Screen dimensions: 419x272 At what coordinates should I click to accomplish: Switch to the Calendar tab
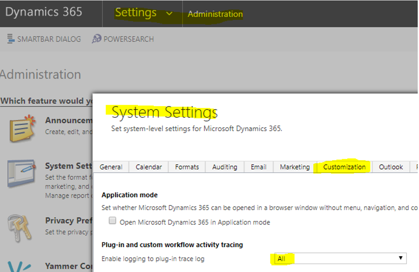coord(149,167)
